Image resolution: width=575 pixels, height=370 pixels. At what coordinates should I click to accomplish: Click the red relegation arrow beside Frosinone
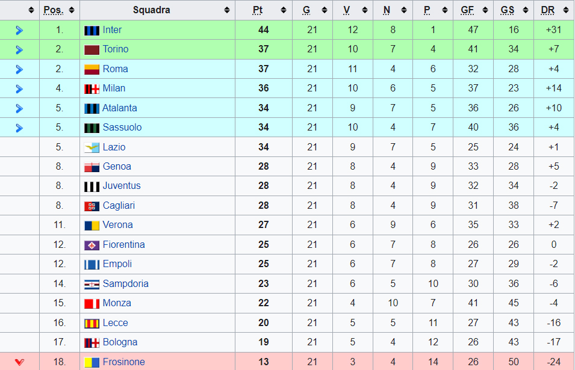click(19, 362)
